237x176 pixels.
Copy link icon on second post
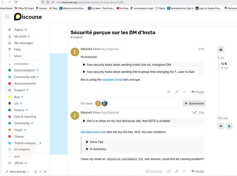pyautogui.click(x=169, y=171)
